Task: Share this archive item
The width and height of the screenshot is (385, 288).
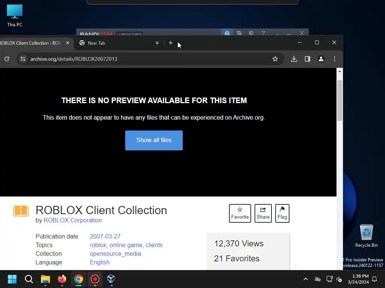Action: (263, 213)
